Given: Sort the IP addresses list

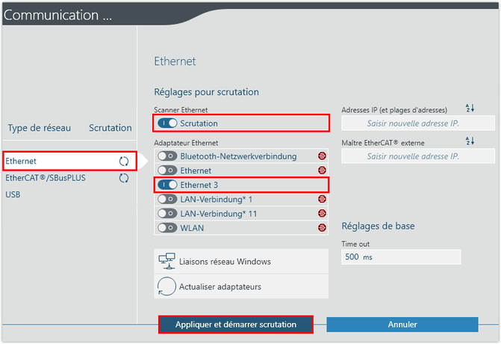Looking at the screenshot, I should [x=470, y=109].
